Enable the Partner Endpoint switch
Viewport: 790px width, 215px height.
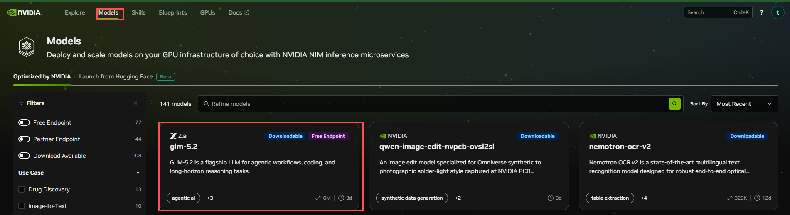[x=24, y=139]
